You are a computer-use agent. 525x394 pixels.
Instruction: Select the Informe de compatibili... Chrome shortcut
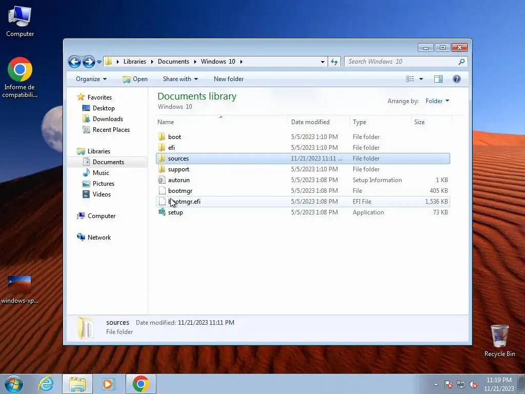(20, 77)
